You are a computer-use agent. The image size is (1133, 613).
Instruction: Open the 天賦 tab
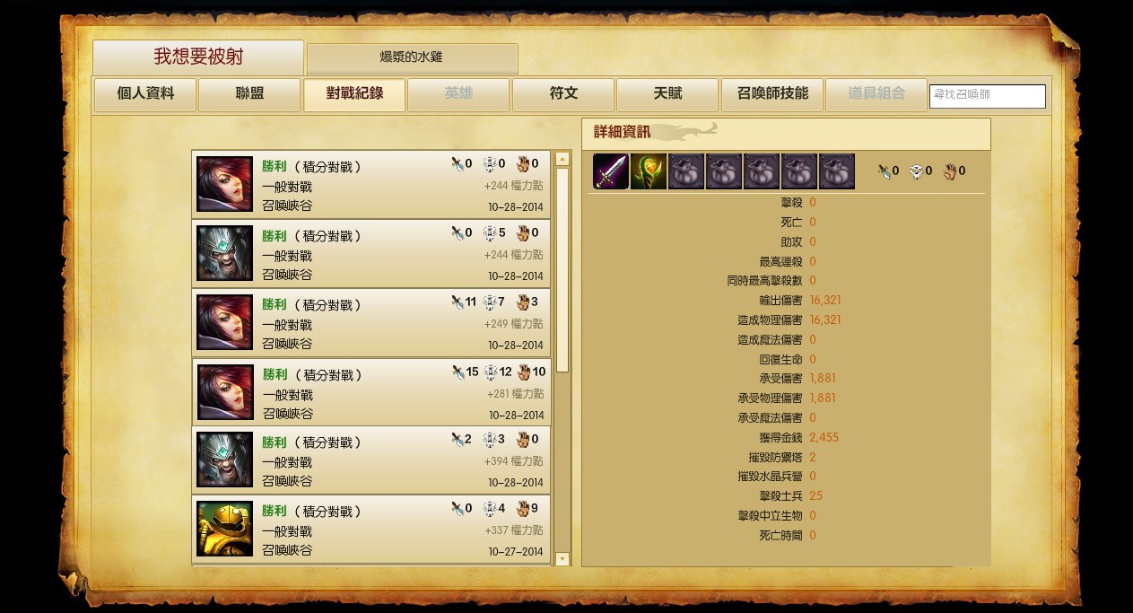667,94
